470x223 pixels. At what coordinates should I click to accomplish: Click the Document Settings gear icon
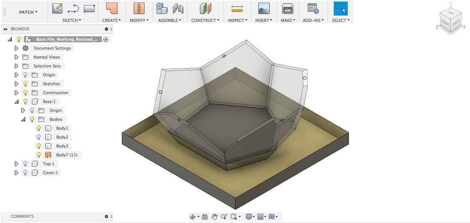tap(26, 48)
